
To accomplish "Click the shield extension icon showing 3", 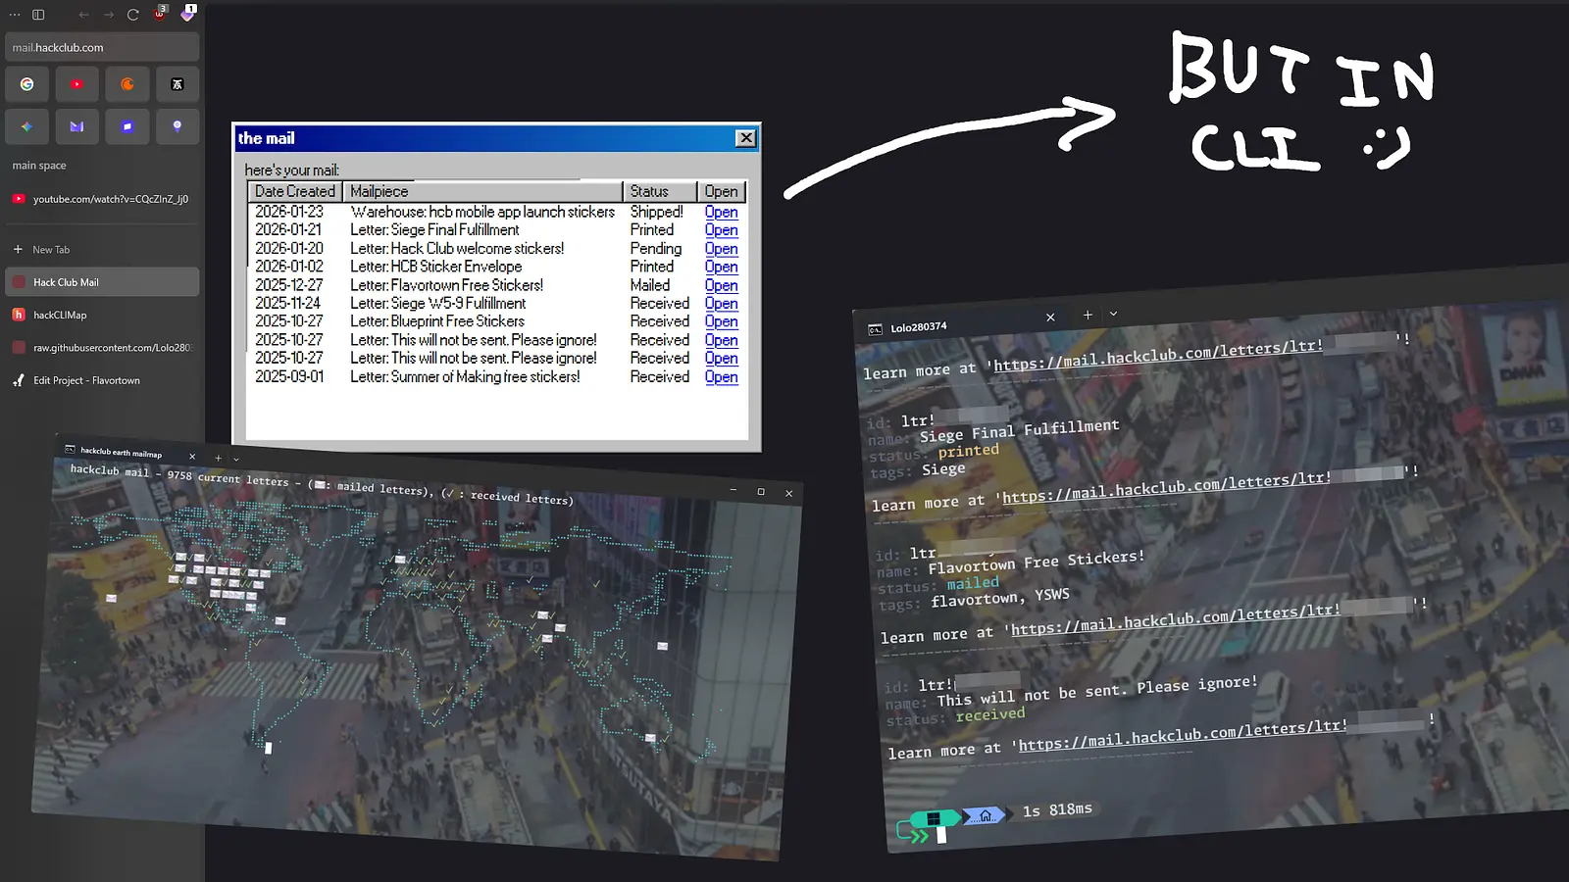I will [x=160, y=14].
